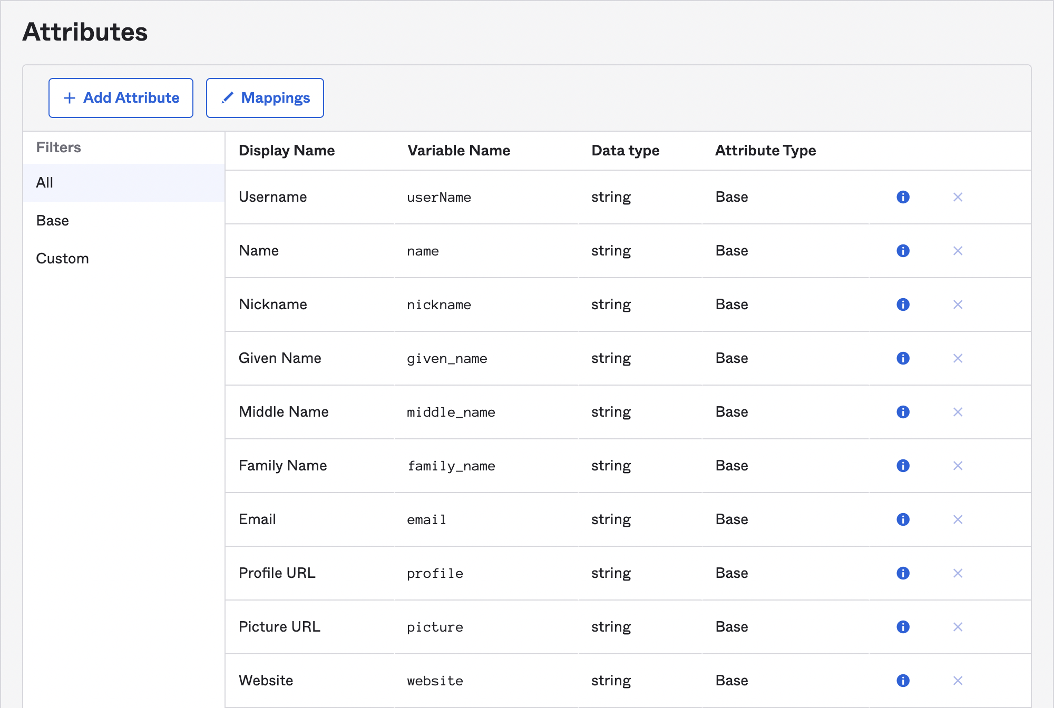
Task: Open the pencil-edit Mappings icon
Action: pos(227,97)
